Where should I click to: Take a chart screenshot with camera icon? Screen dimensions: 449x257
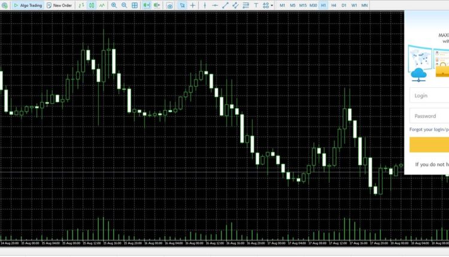[x=169, y=5]
